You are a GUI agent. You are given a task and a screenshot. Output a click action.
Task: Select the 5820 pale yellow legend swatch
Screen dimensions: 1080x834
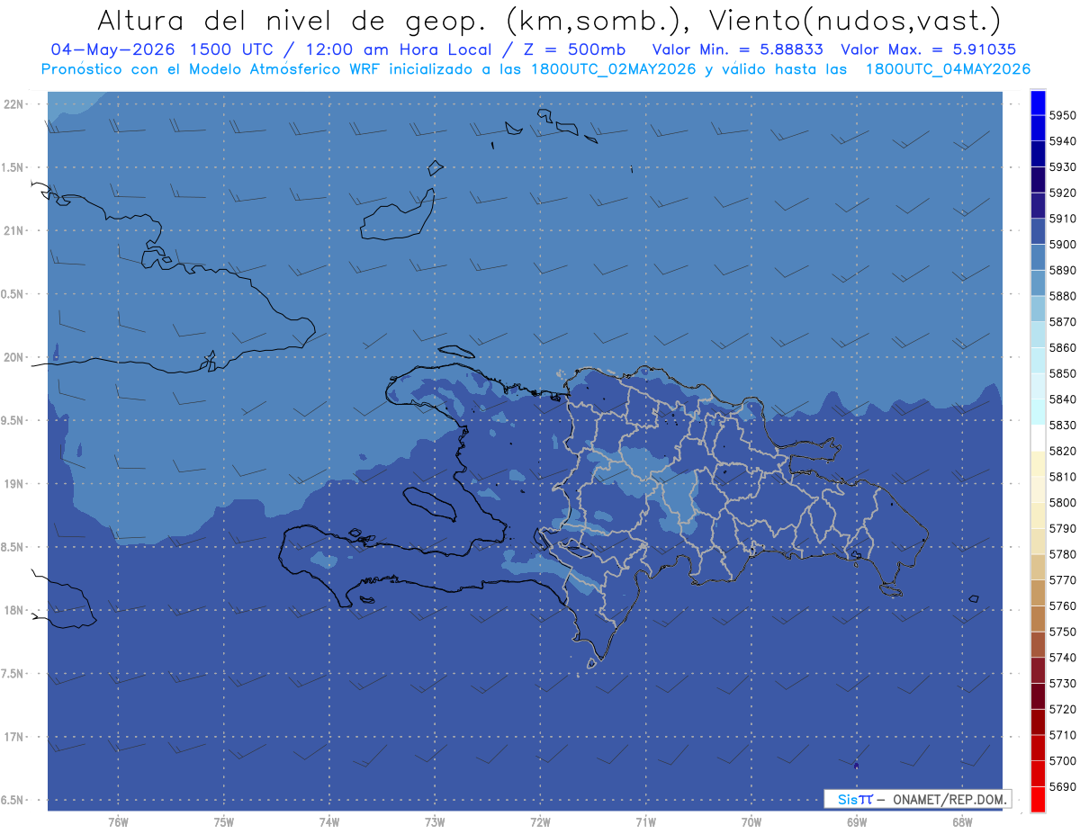(x=1037, y=464)
